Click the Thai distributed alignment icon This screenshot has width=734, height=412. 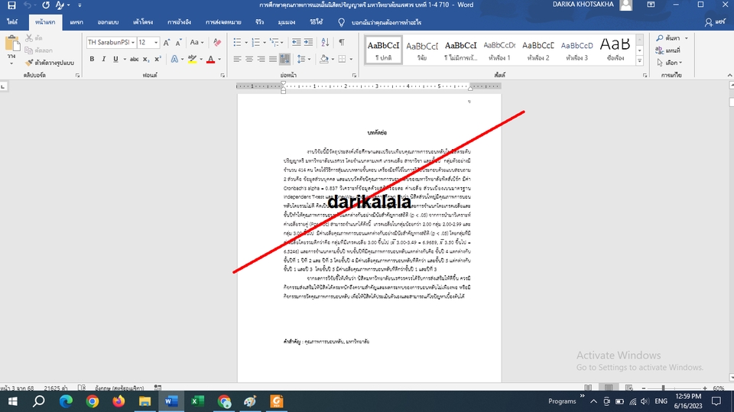pos(284,59)
